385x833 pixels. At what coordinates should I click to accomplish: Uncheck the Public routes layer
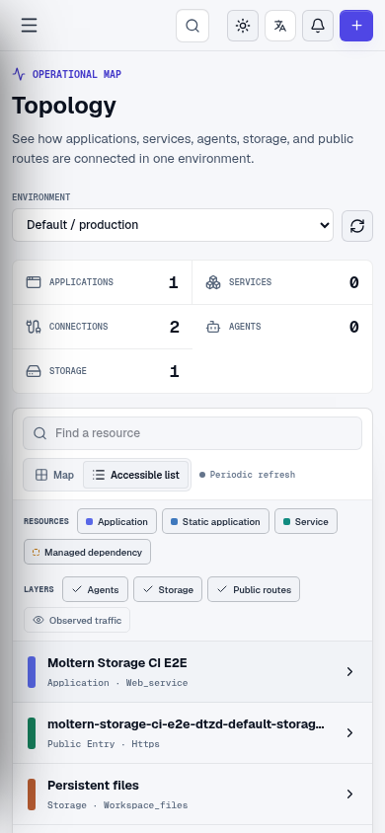pyautogui.click(x=254, y=589)
